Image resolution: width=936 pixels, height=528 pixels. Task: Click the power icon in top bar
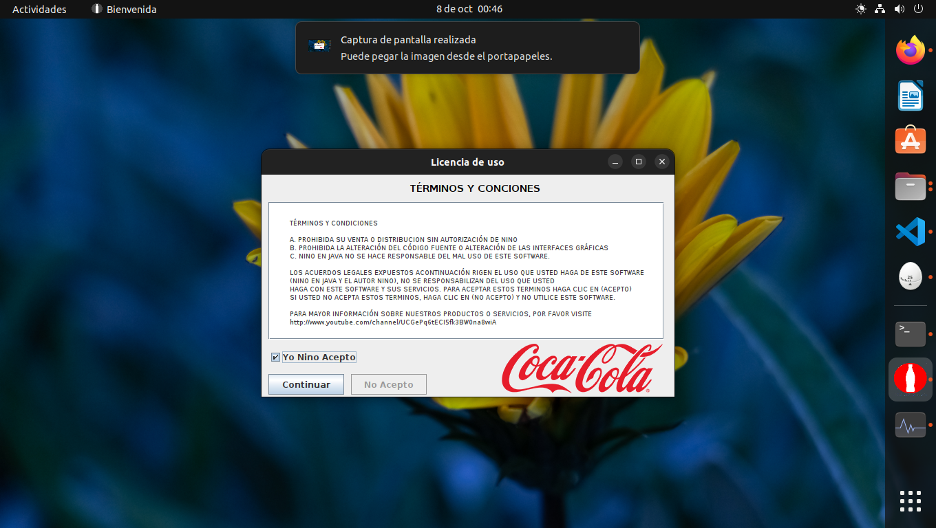[918, 9]
